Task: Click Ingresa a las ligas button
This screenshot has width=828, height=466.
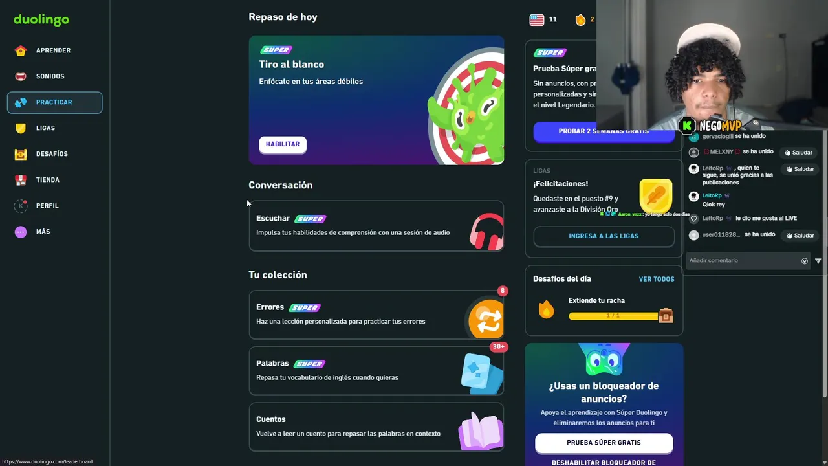Action: click(x=604, y=236)
